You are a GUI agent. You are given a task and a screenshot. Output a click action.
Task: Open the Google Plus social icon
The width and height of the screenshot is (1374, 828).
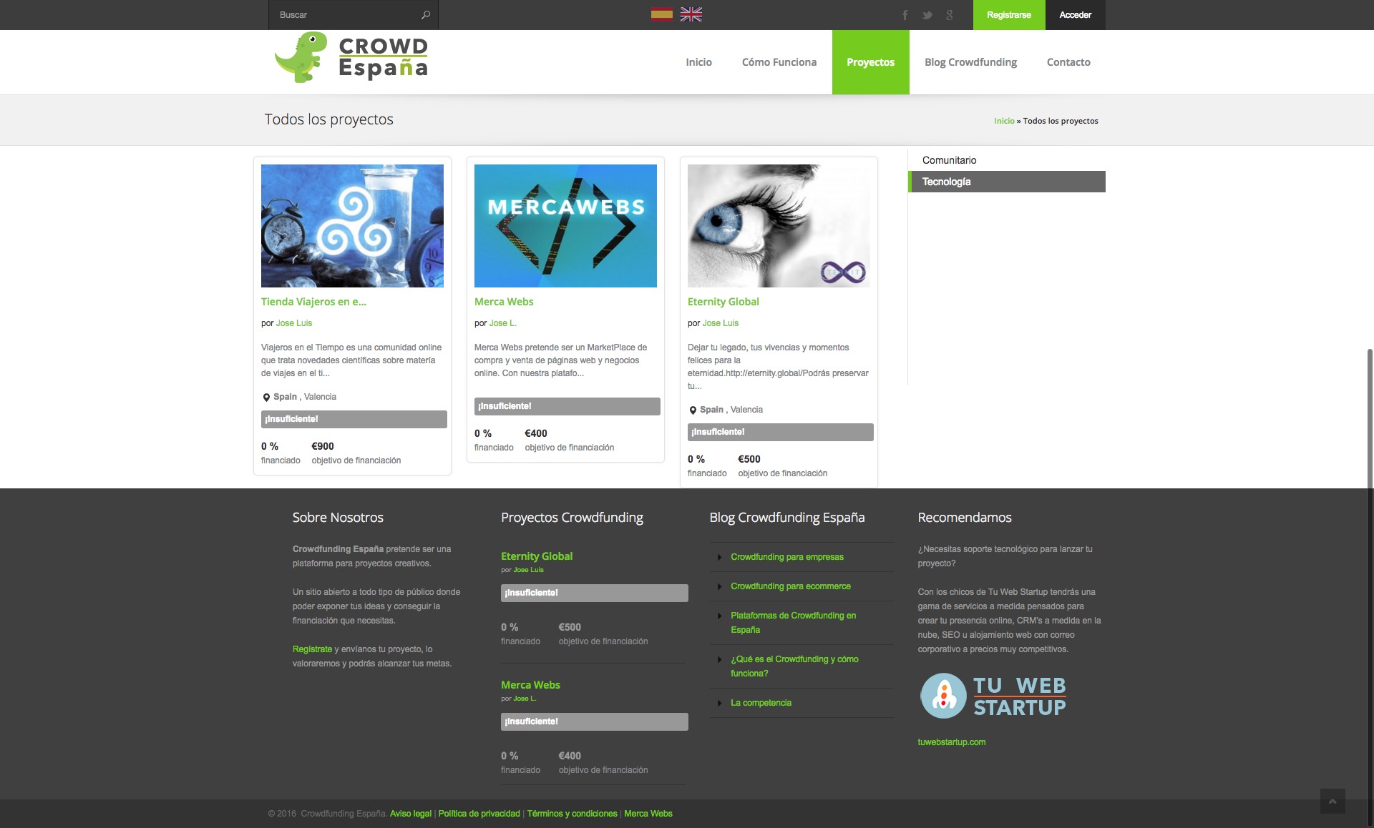[x=950, y=15]
